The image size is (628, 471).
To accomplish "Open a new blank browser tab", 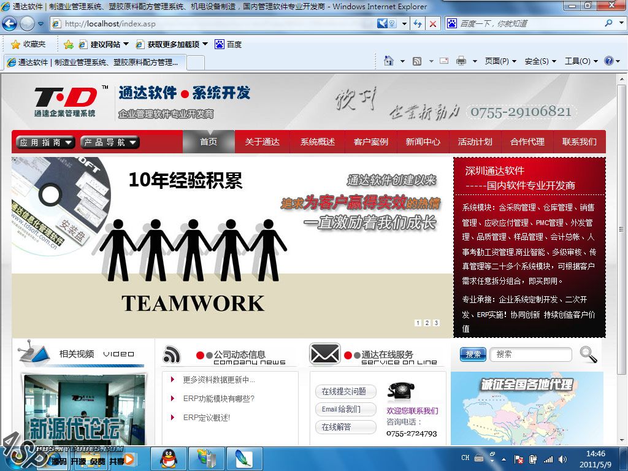I will tap(196, 63).
